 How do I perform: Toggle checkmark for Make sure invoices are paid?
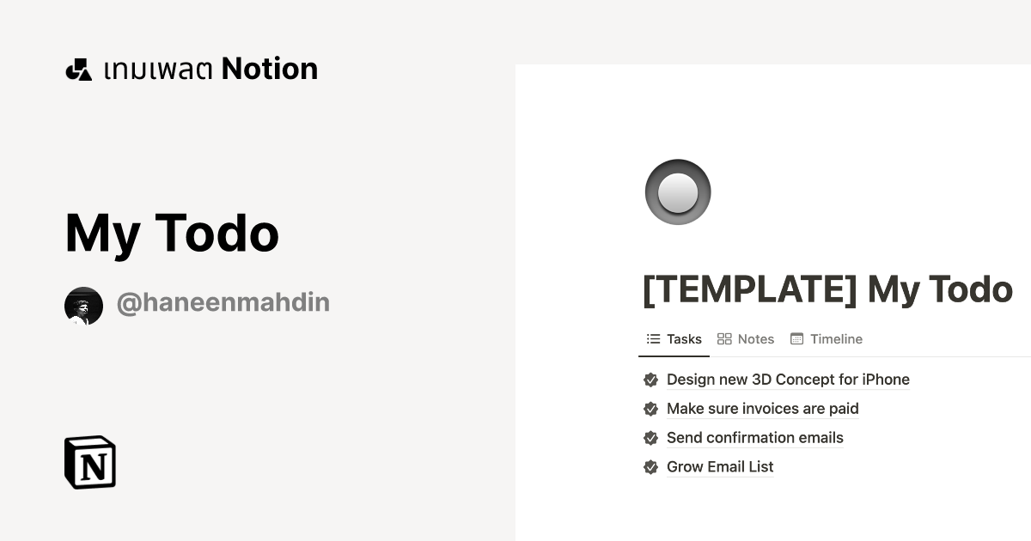coord(650,409)
